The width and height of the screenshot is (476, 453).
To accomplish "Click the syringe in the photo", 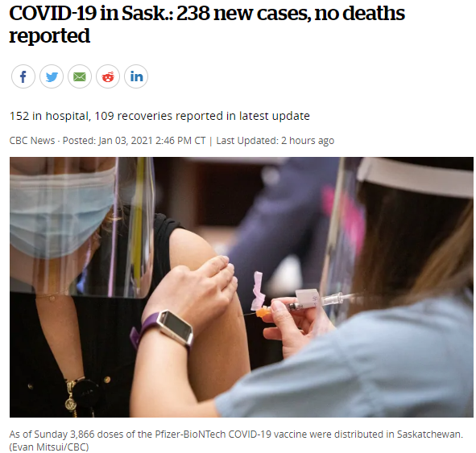I will pos(304,303).
